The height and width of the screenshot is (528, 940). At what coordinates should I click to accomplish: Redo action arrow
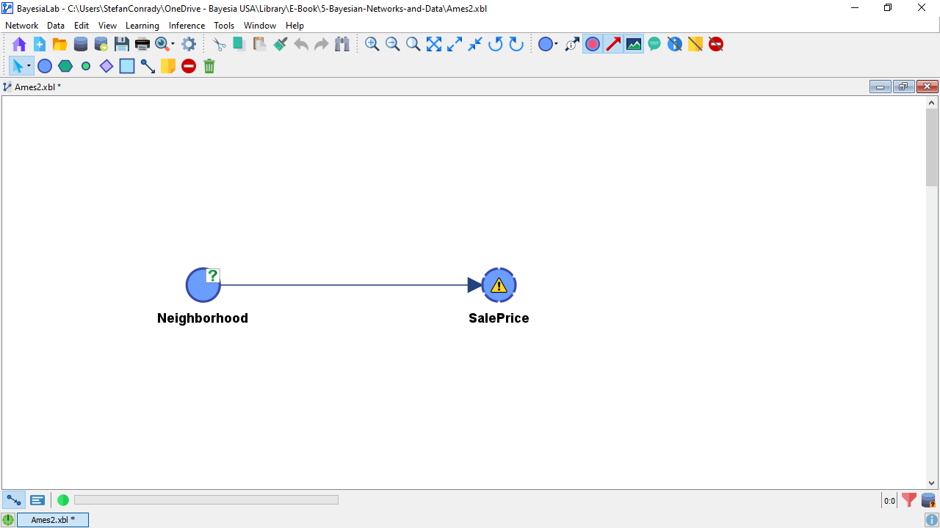pyautogui.click(x=322, y=44)
